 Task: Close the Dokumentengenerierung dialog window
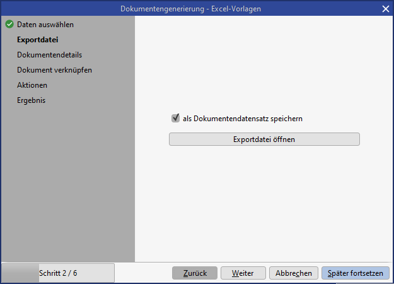tap(385, 8)
